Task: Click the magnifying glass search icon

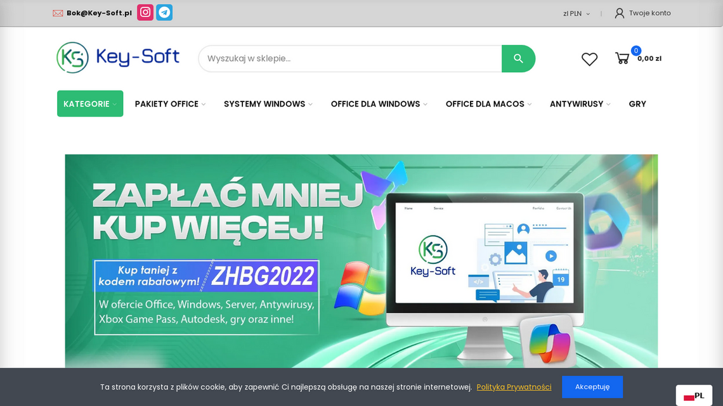Action: pos(518,58)
